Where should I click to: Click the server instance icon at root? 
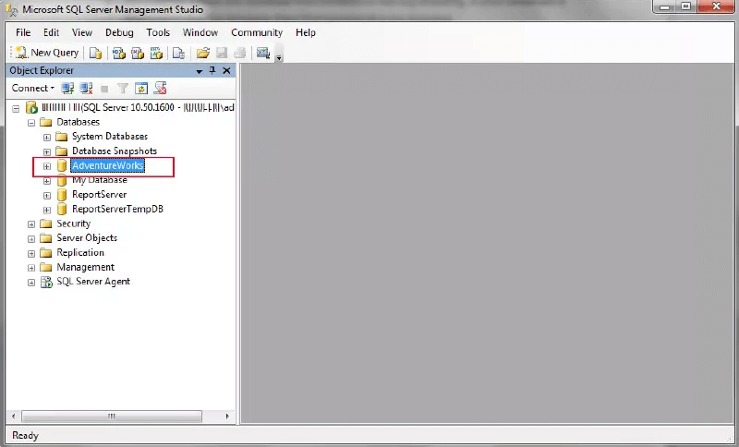tap(31, 107)
